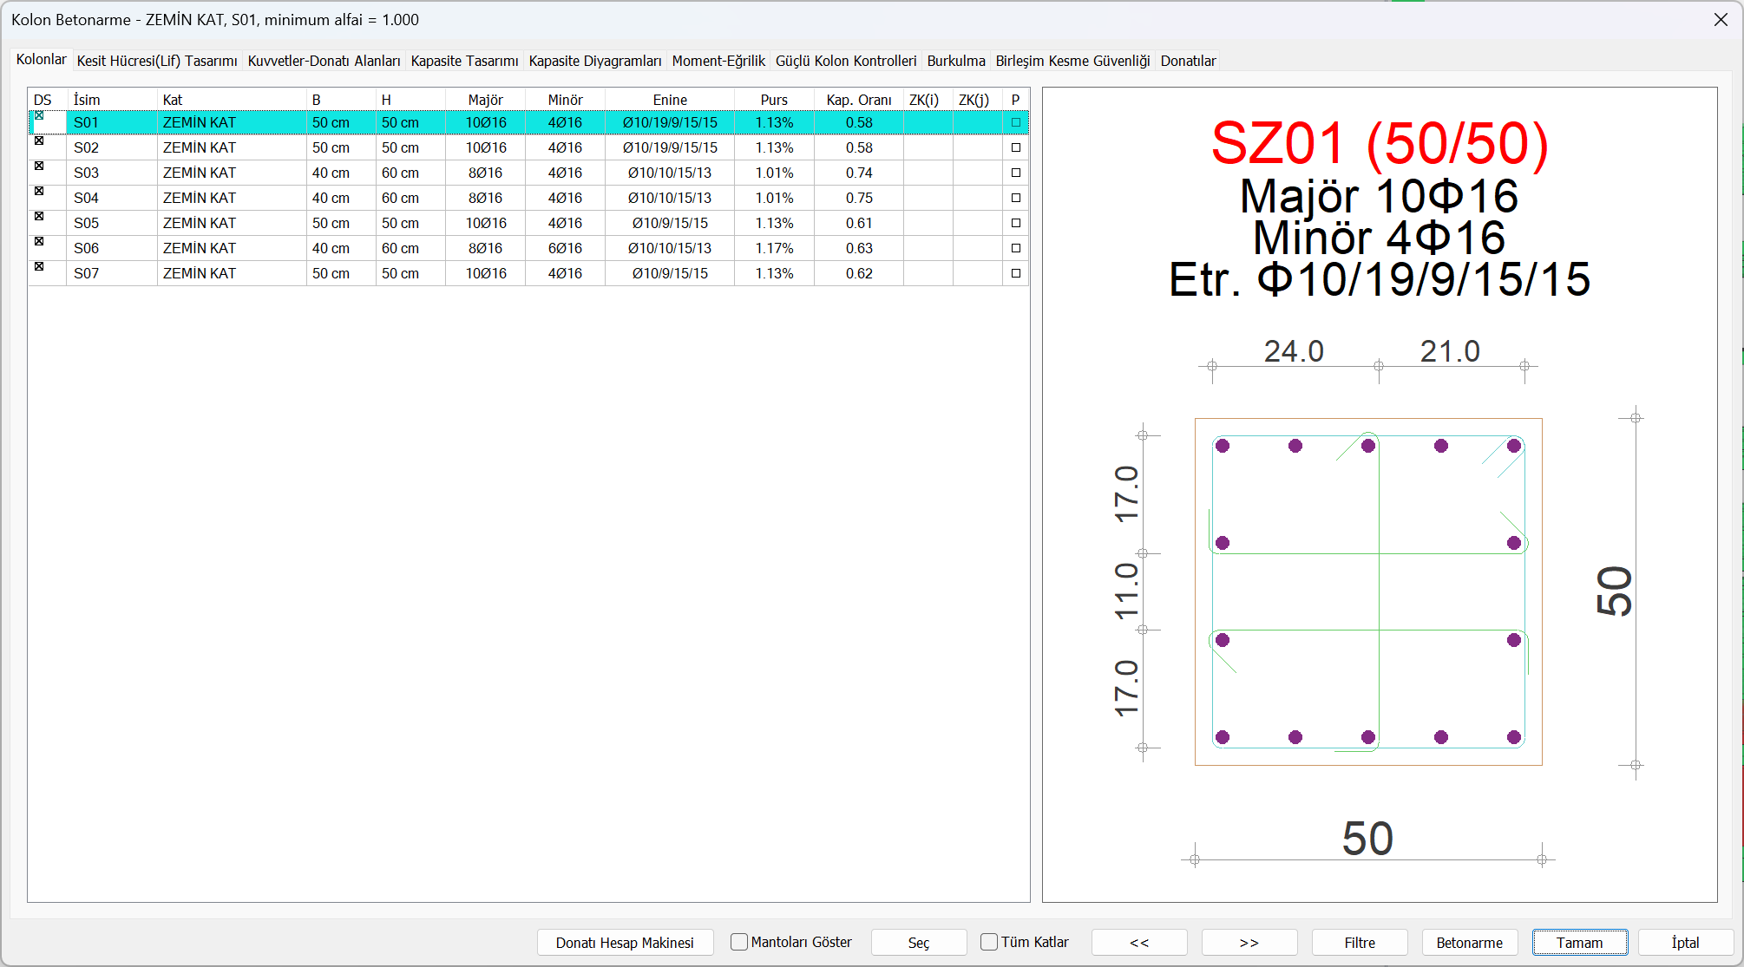Click the Betonarme button
The width and height of the screenshot is (1744, 967).
pos(1470,943)
